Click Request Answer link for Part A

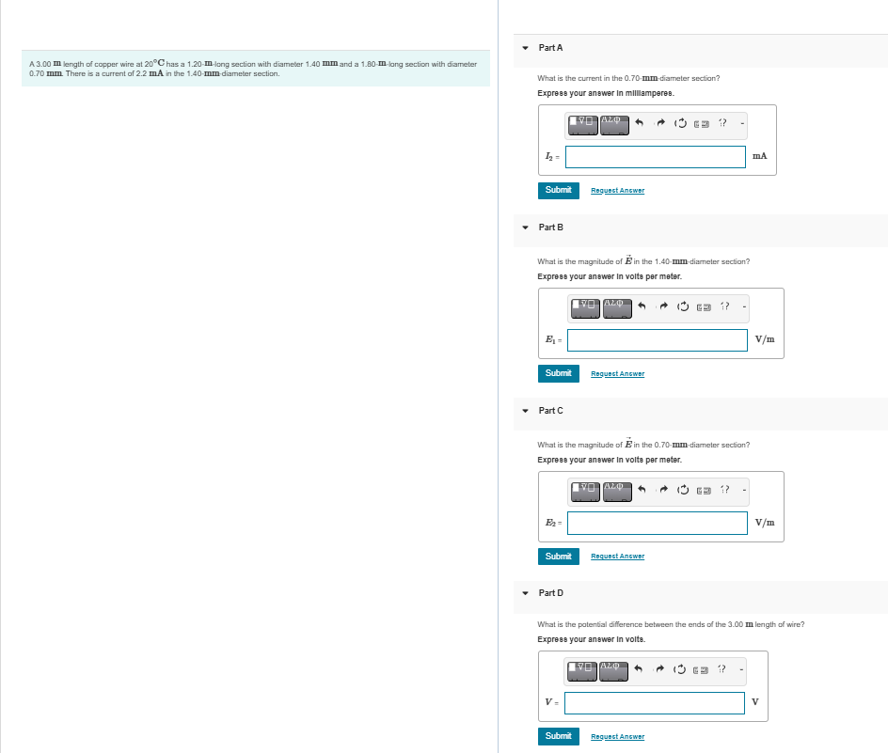pyautogui.click(x=617, y=191)
